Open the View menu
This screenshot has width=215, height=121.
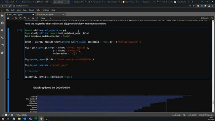point(19,10)
